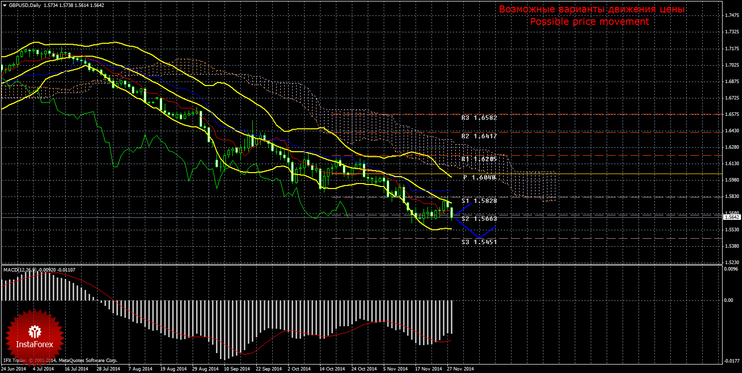The width and height of the screenshot is (742, 373).
Task: Select the 24 Jun 2014 date marker
Action: click(14, 369)
